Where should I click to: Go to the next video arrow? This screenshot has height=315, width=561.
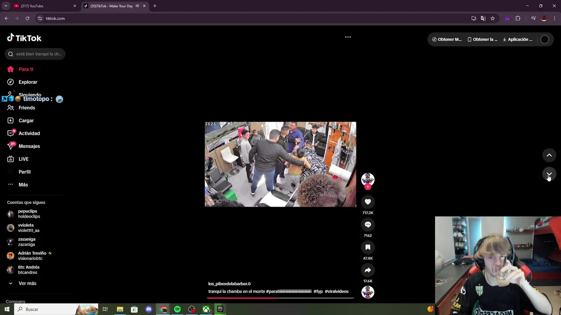tap(549, 174)
